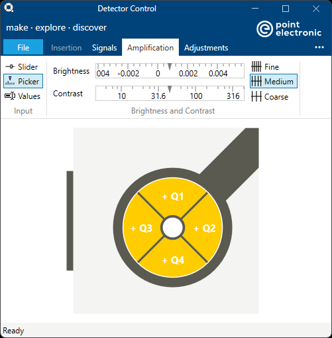Click the Contrast picker scale at 100
The height and width of the screenshot is (338, 332).
(x=196, y=96)
